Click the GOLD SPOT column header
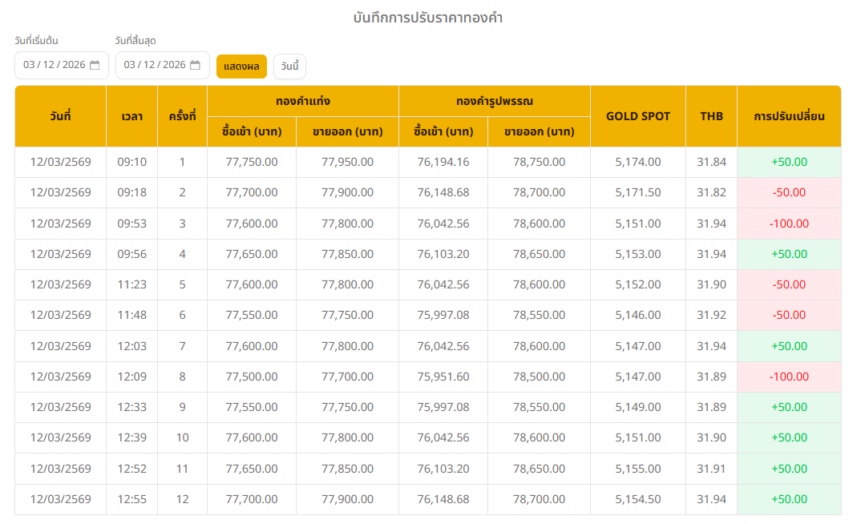Viewport: 853px width, 524px height. pos(637,116)
